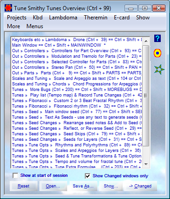
Task: Click the Reset button
Action: coord(24,186)
